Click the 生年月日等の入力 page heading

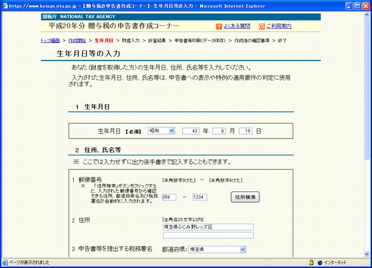tap(88, 54)
